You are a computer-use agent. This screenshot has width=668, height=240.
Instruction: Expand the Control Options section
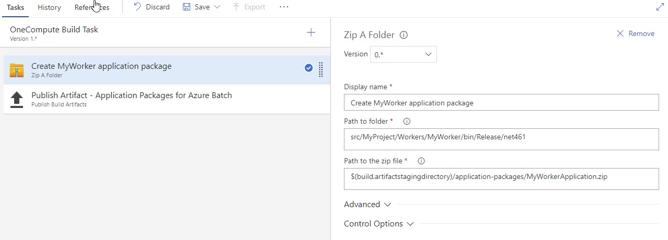tap(378, 224)
